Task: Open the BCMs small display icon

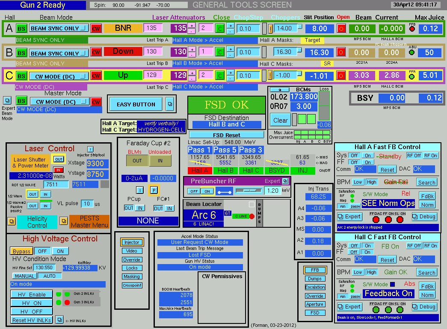Action: [280, 90]
